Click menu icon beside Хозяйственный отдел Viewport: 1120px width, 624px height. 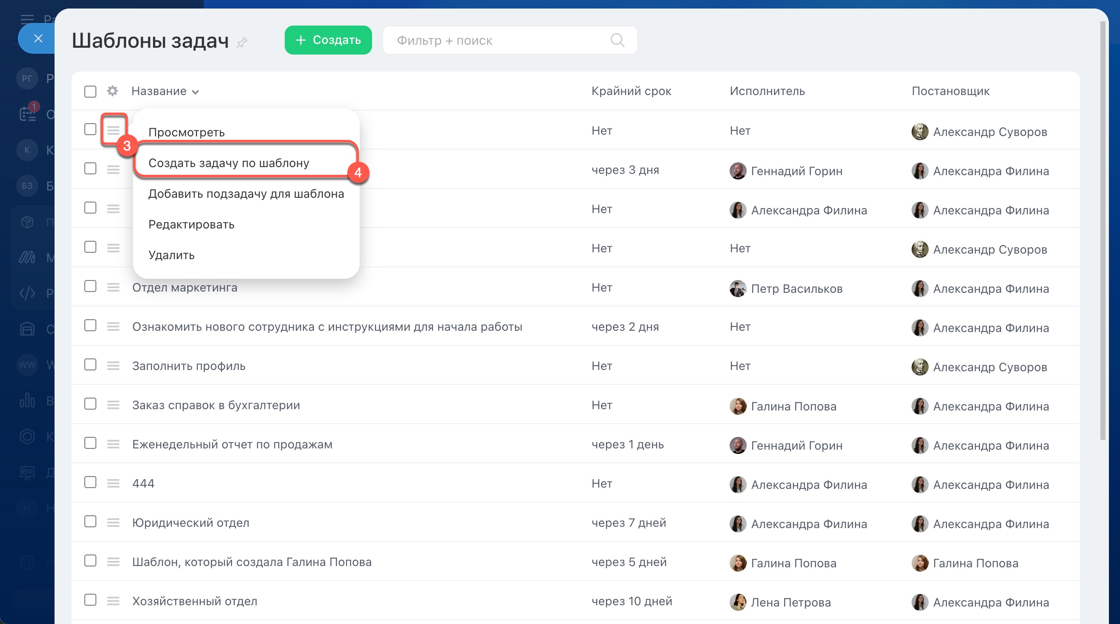(x=113, y=601)
